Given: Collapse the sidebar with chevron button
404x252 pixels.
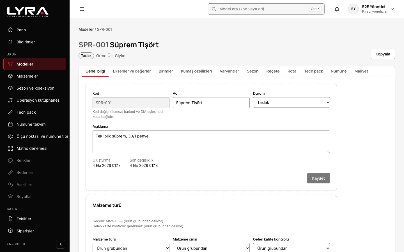Looking at the screenshot, I should 61,244.
